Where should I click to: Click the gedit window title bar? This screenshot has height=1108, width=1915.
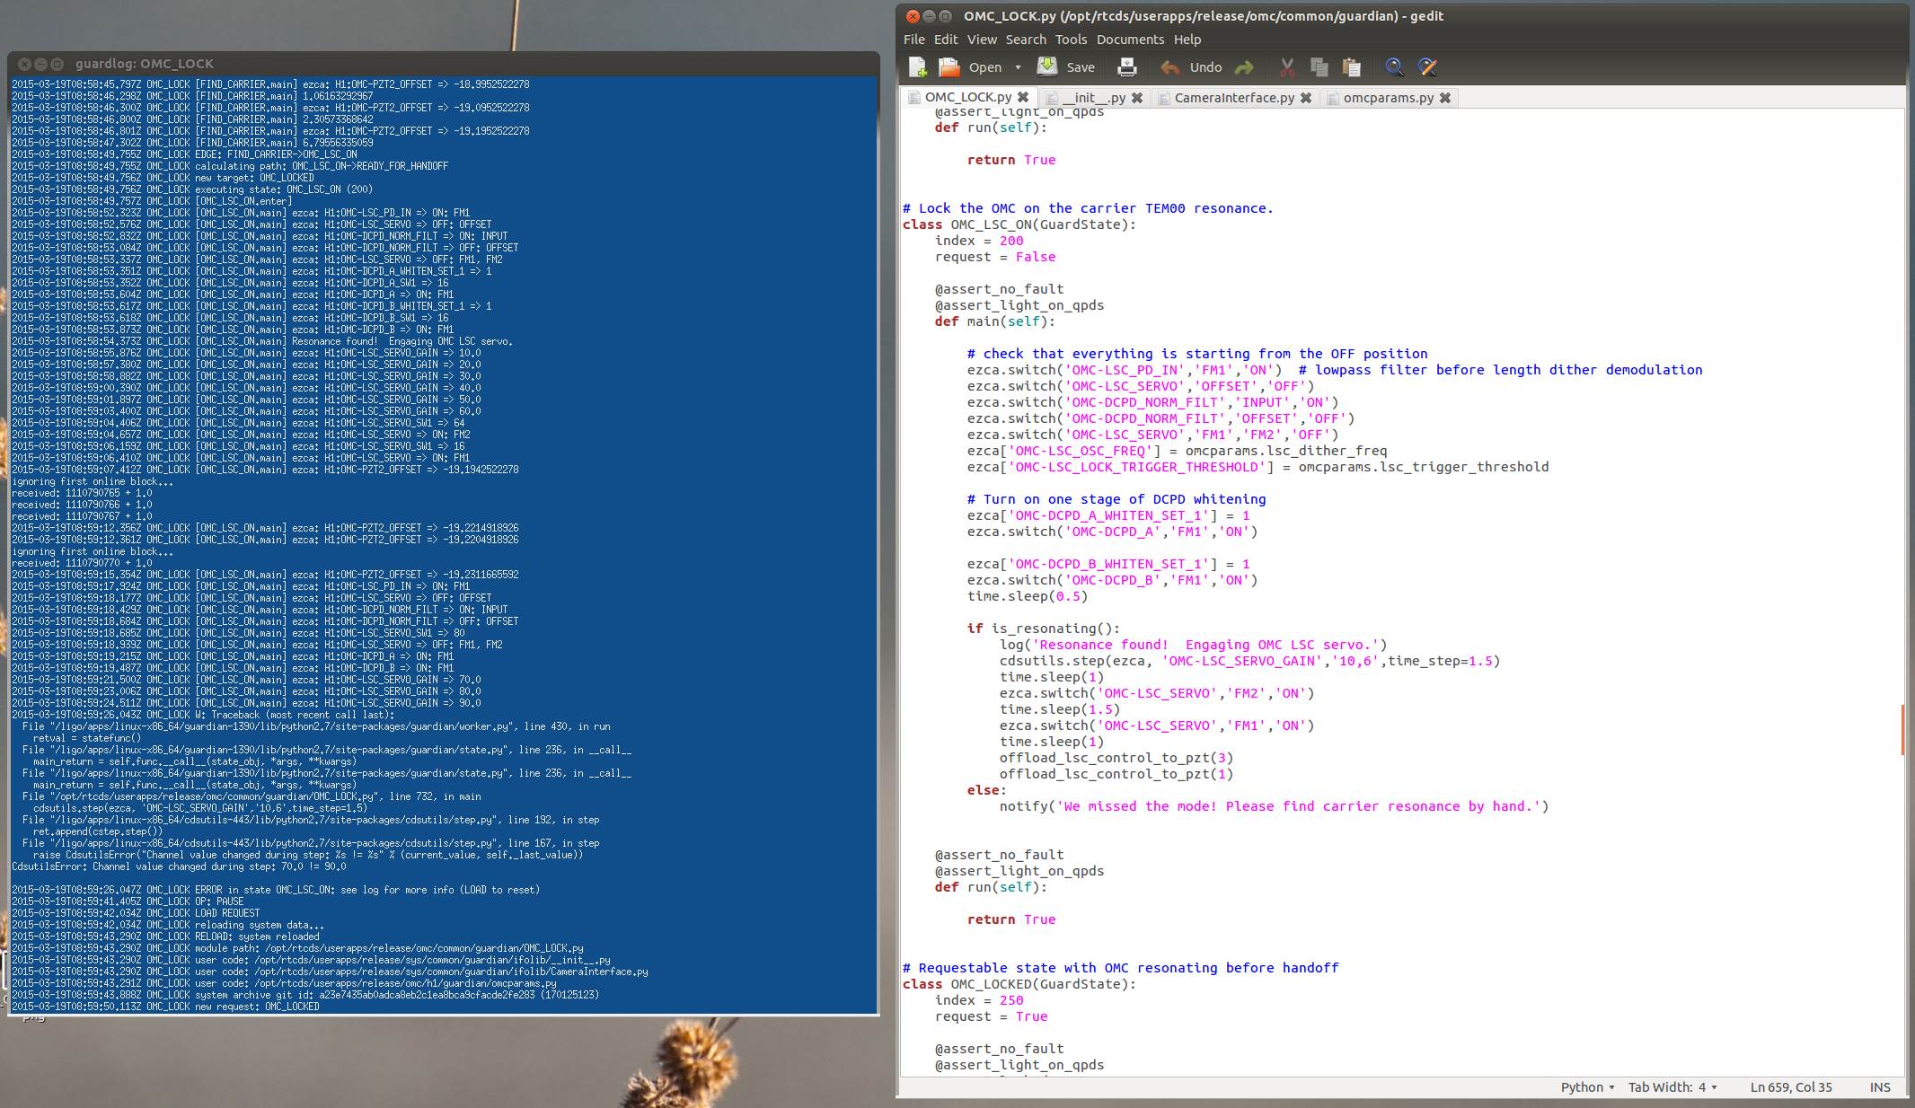coord(1401,16)
